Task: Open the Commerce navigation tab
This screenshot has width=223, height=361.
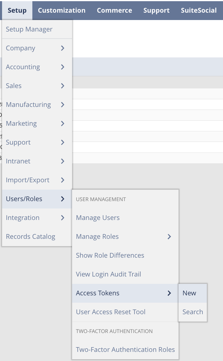Action: point(114,10)
